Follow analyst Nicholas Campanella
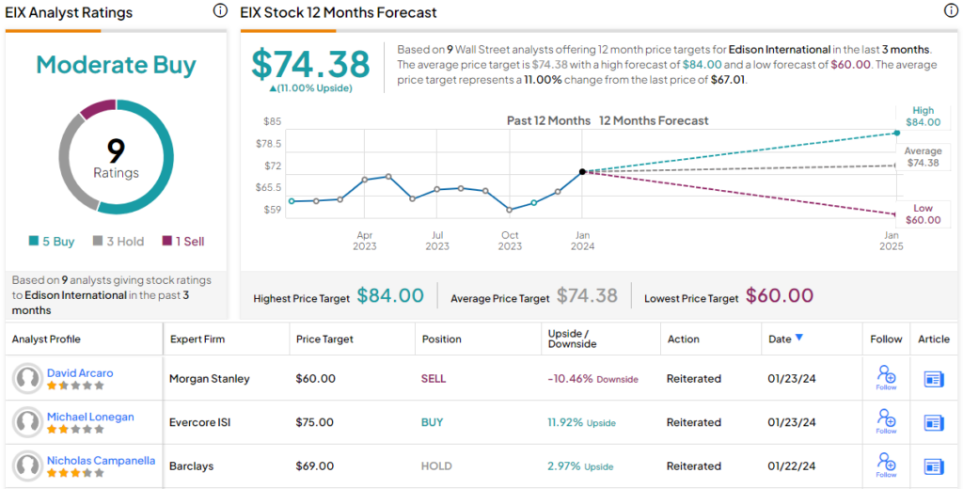 click(886, 465)
